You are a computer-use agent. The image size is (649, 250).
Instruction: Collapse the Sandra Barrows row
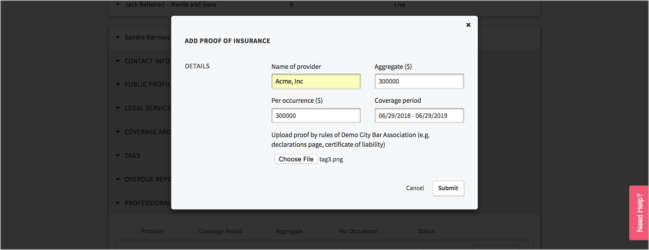[118, 37]
